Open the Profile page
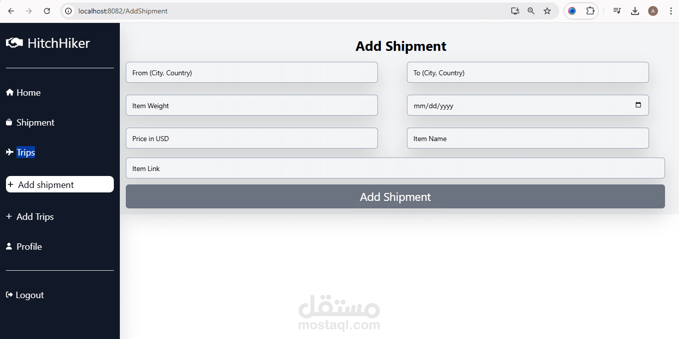This screenshot has height=339, width=679. point(29,247)
